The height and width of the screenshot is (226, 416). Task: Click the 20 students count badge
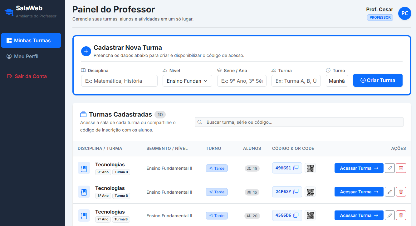(x=252, y=216)
